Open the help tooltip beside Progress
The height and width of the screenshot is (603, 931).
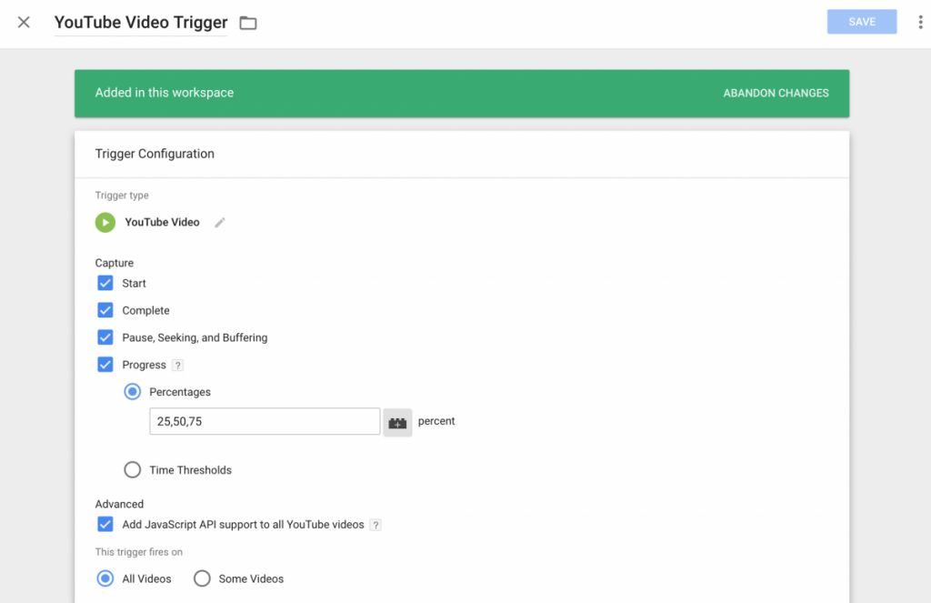[176, 365]
